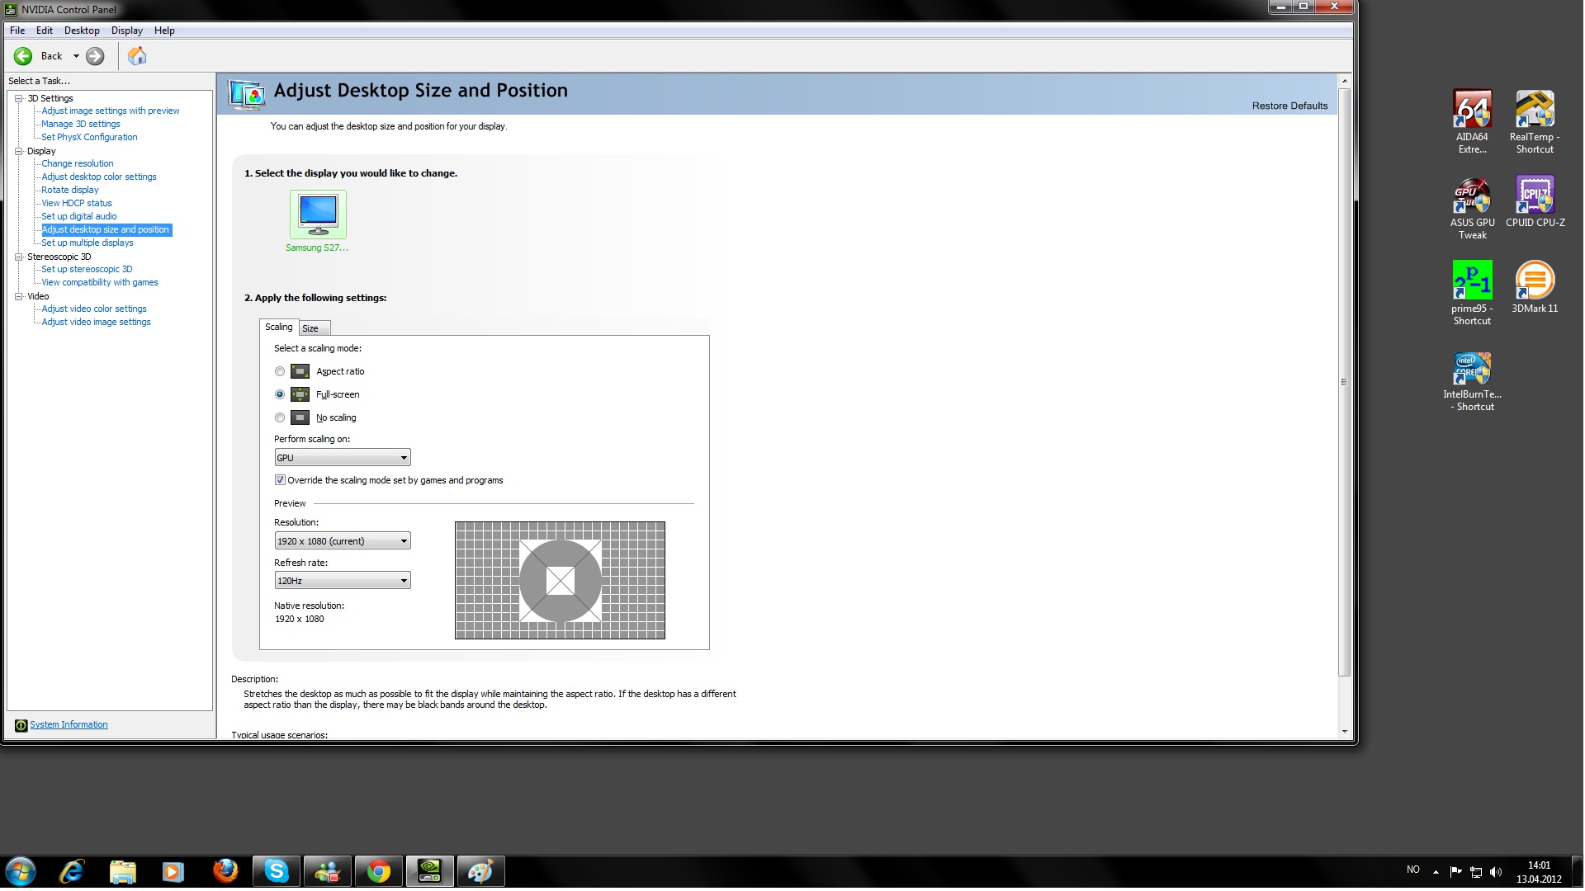Toggle Override the scaling mode checkbox
This screenshot has height=891, width=1585.
pyautogui.click(x=280, y=480)
